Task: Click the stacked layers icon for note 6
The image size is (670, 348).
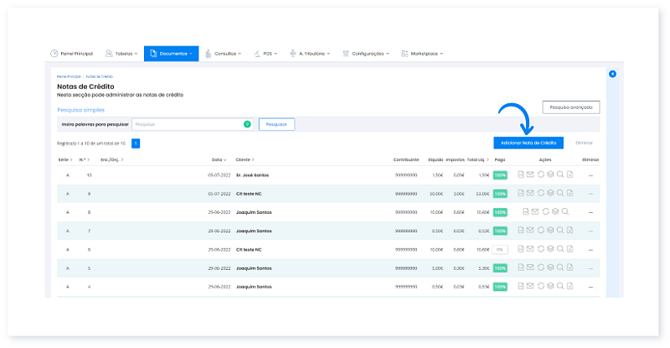Action: point(550,249)
